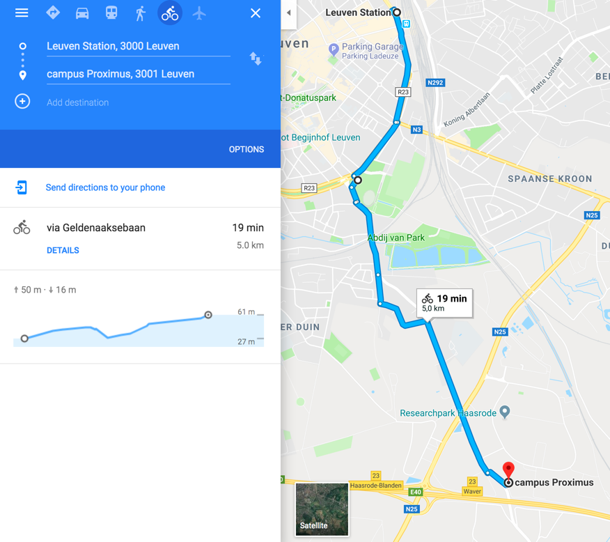Open the hamburger main menu
Screen dimensions: 610x542
click(22, 13)
